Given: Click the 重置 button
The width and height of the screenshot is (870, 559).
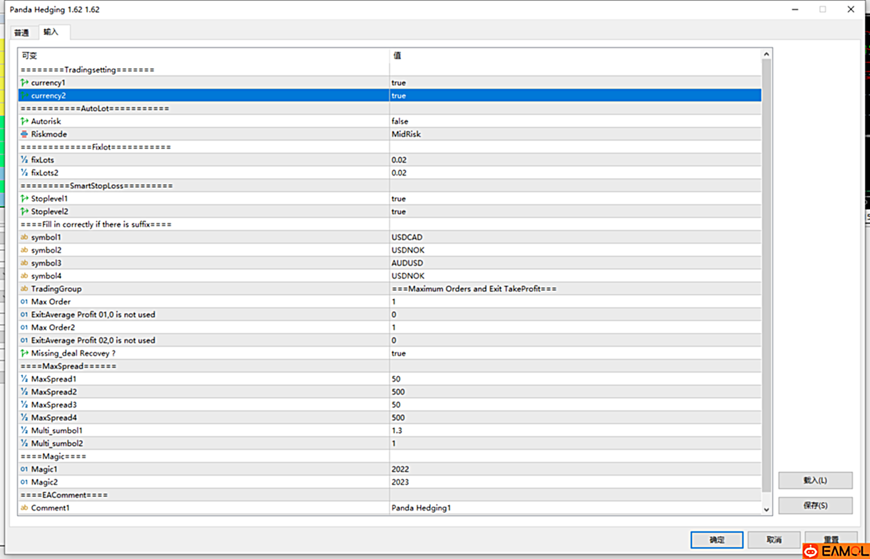Looking at the screenshot, I should pyautogui.click(x=831, y=539).
